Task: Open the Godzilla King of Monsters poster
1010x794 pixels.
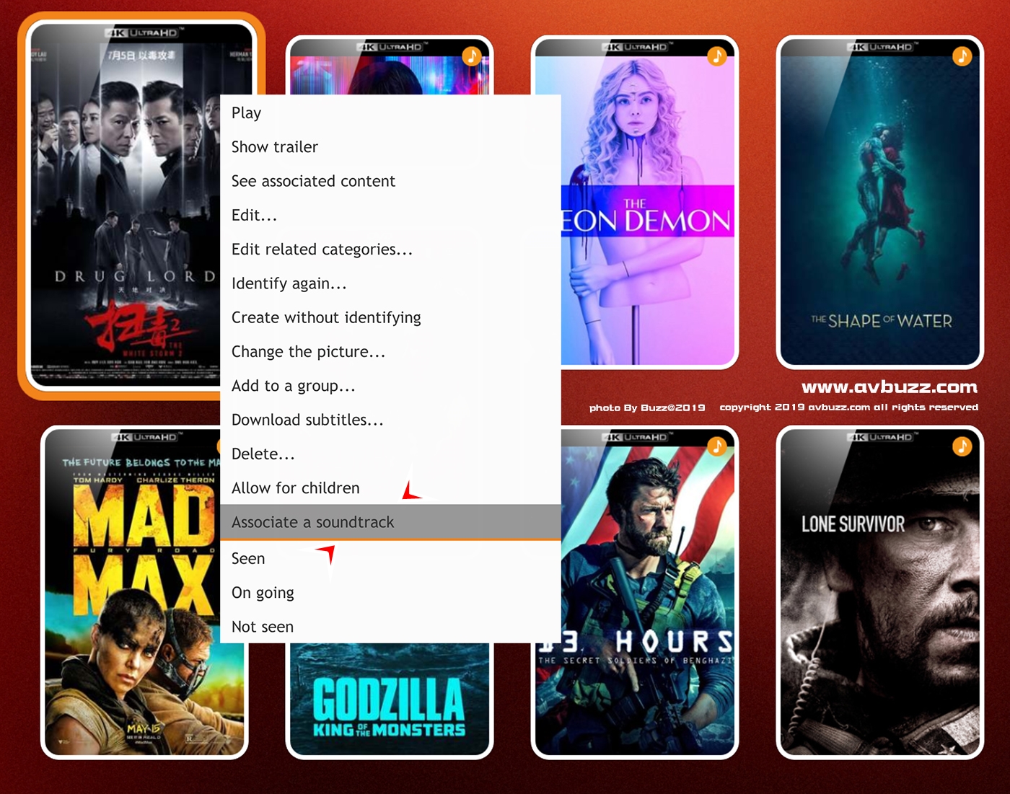Action: (x=390, y=700)
